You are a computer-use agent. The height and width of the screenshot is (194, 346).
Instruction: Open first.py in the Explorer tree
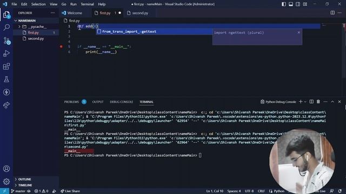36,32
